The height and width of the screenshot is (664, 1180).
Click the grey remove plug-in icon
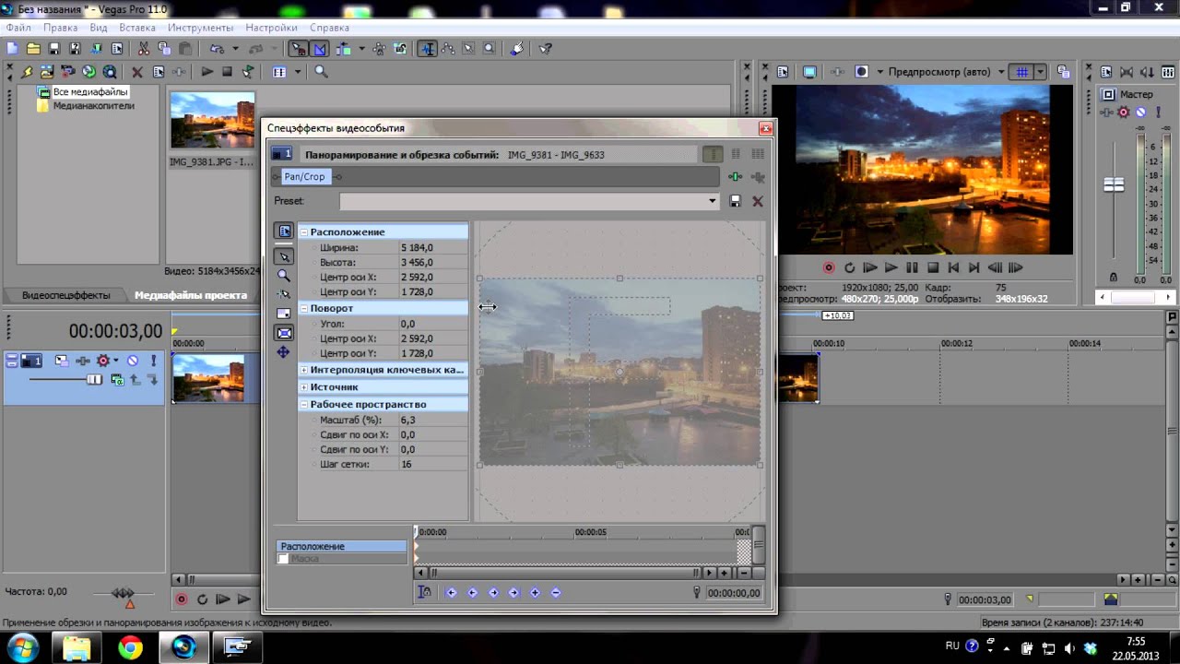coord(758,177)
